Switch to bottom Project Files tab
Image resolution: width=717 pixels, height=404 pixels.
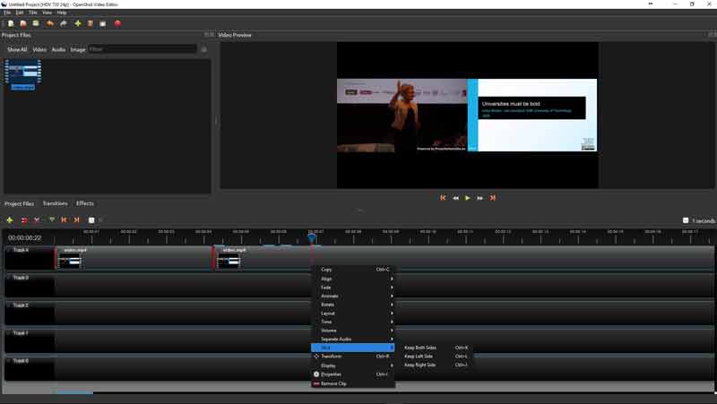pyautogui.click(x=19, y=203)
